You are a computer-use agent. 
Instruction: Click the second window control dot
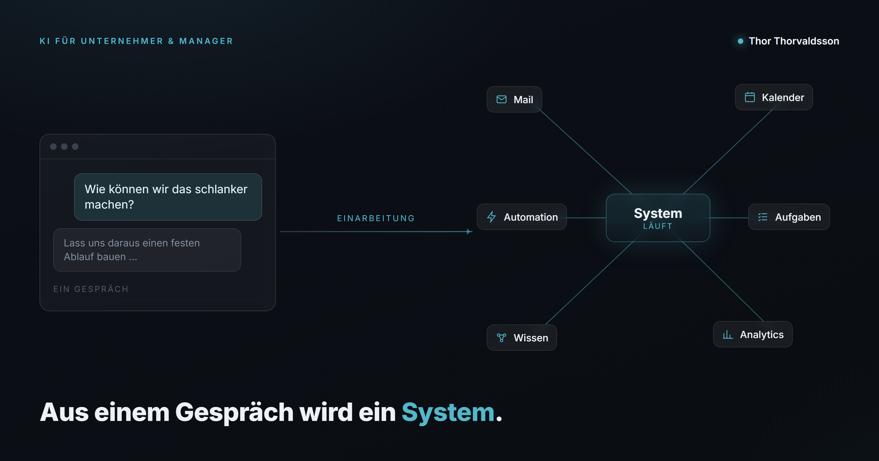click(64, 146)
